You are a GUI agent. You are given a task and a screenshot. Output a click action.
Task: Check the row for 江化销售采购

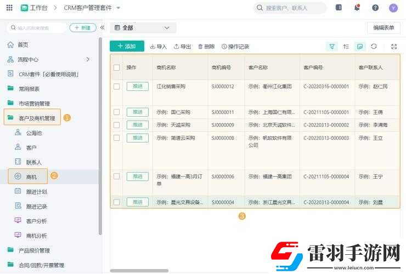pyautogui.click(x=116, y=87)
